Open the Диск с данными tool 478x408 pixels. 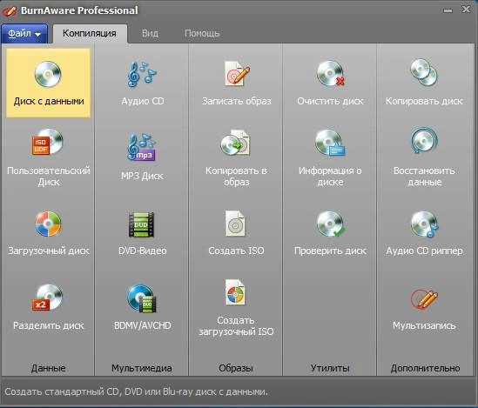[x=48, y=83]
